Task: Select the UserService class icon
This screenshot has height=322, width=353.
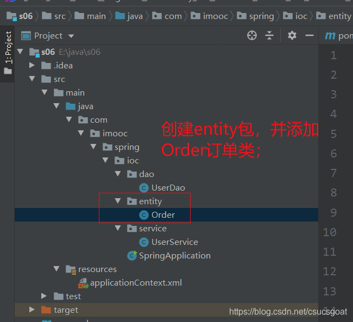Action: pos(144,242)
